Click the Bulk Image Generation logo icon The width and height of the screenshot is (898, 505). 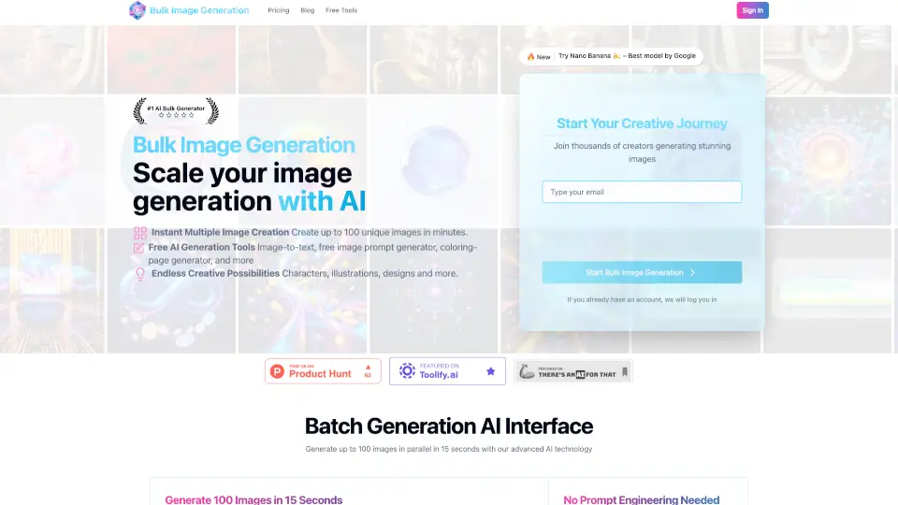(138, 10)
